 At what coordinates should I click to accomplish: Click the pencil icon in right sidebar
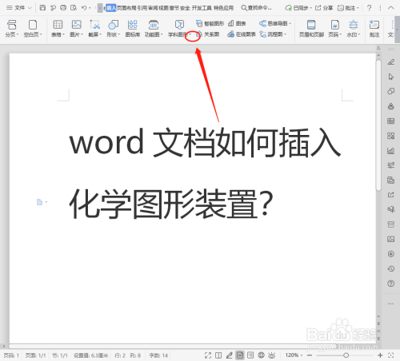[391, 62]
